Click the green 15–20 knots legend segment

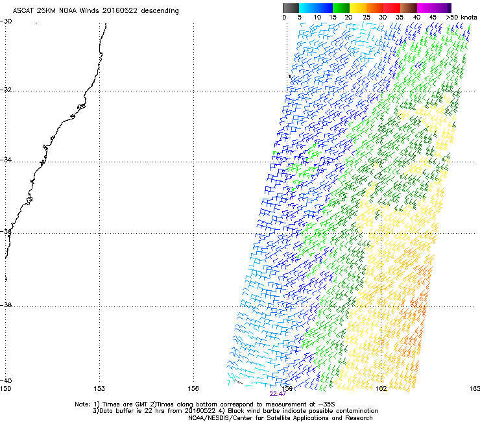pyautogui.click(x=341, y=8)
